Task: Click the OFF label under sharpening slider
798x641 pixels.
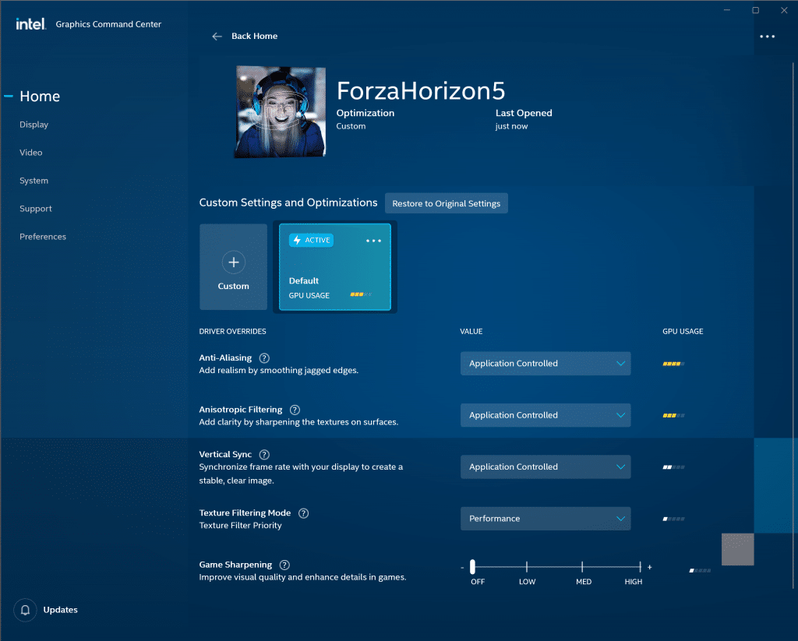Action: tap(478, 582)
